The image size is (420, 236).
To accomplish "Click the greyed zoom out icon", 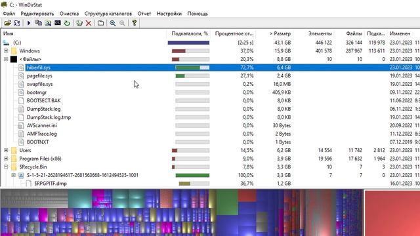I will click(x=122, y=23).
